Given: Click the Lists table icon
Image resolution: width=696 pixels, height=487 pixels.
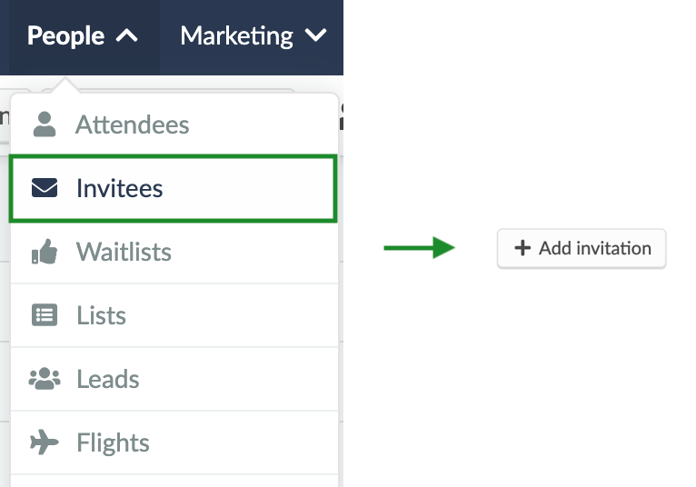Looking at the screenshot, I should pyautogui.click(x=45, y=314).
